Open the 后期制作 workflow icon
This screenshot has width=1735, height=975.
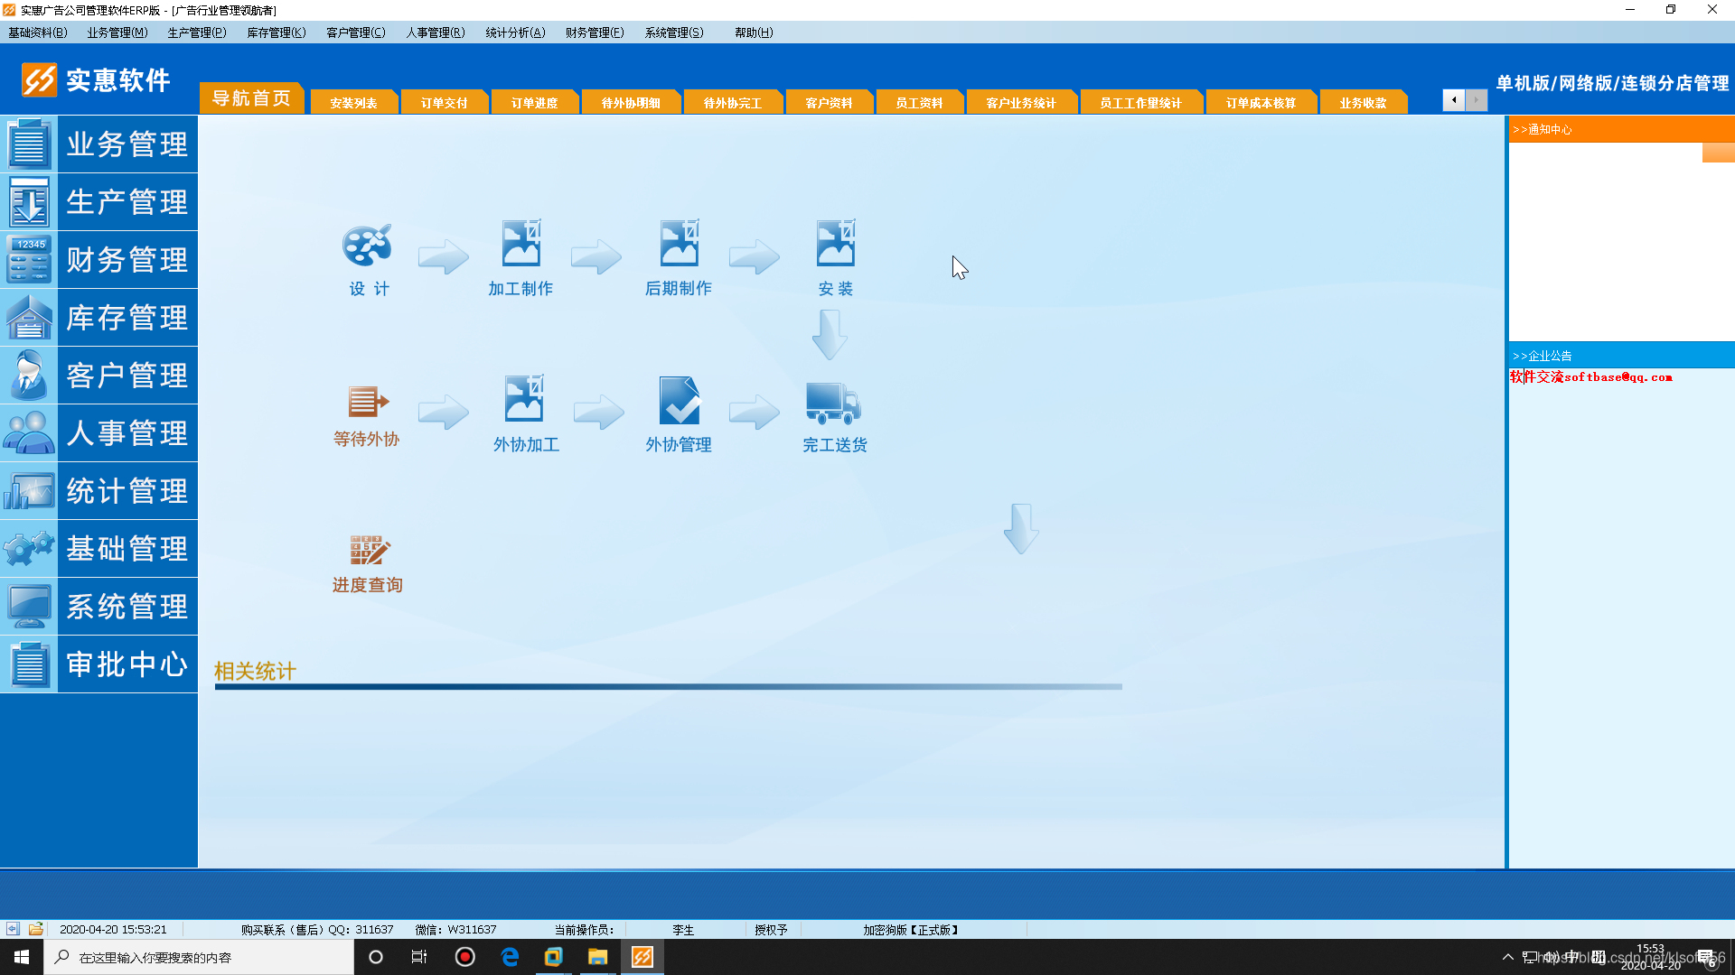[679, 244]
